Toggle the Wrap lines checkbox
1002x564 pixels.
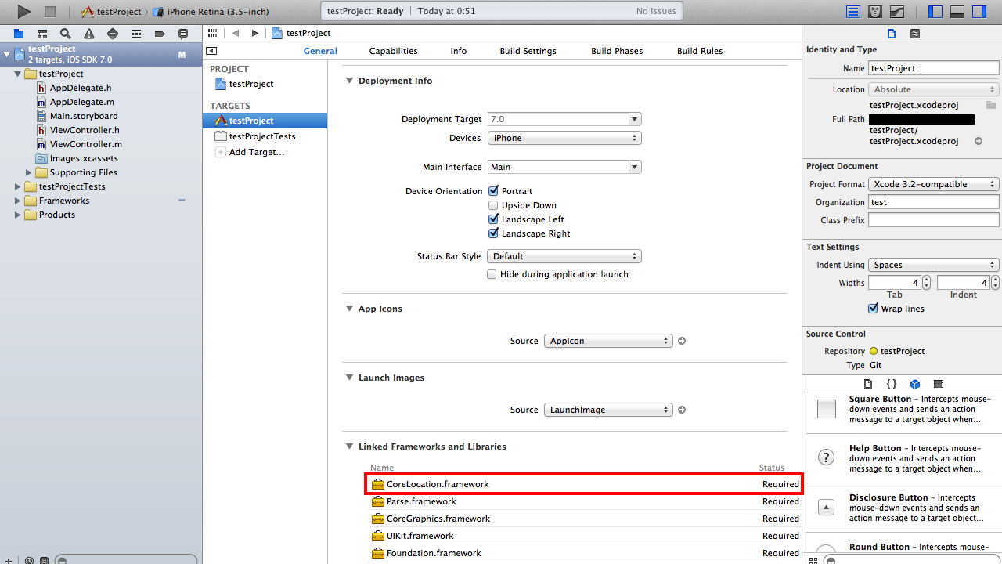click(x=874, y=309)
